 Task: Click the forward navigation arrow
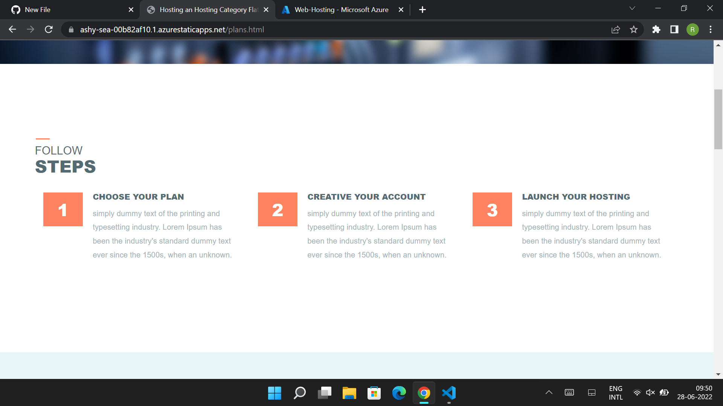31,29
